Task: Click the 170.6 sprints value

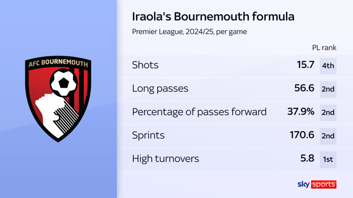Action: point(301,135)
